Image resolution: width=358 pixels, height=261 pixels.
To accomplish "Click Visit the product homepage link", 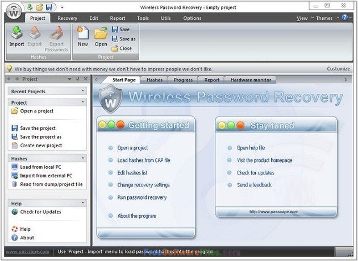I will [x=264, y=160].
